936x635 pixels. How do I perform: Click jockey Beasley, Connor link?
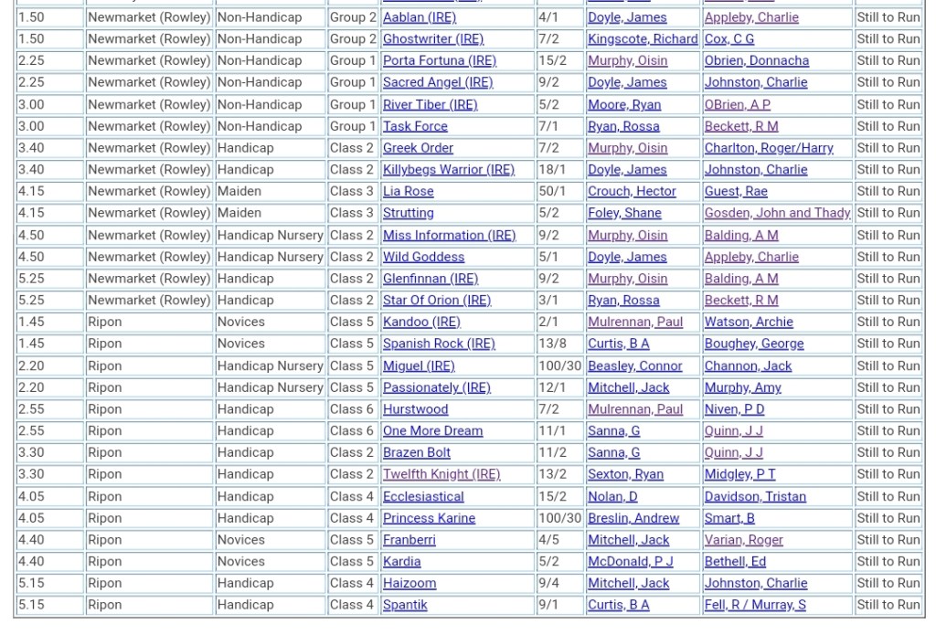pyautogui.click(x=634, y=366)
